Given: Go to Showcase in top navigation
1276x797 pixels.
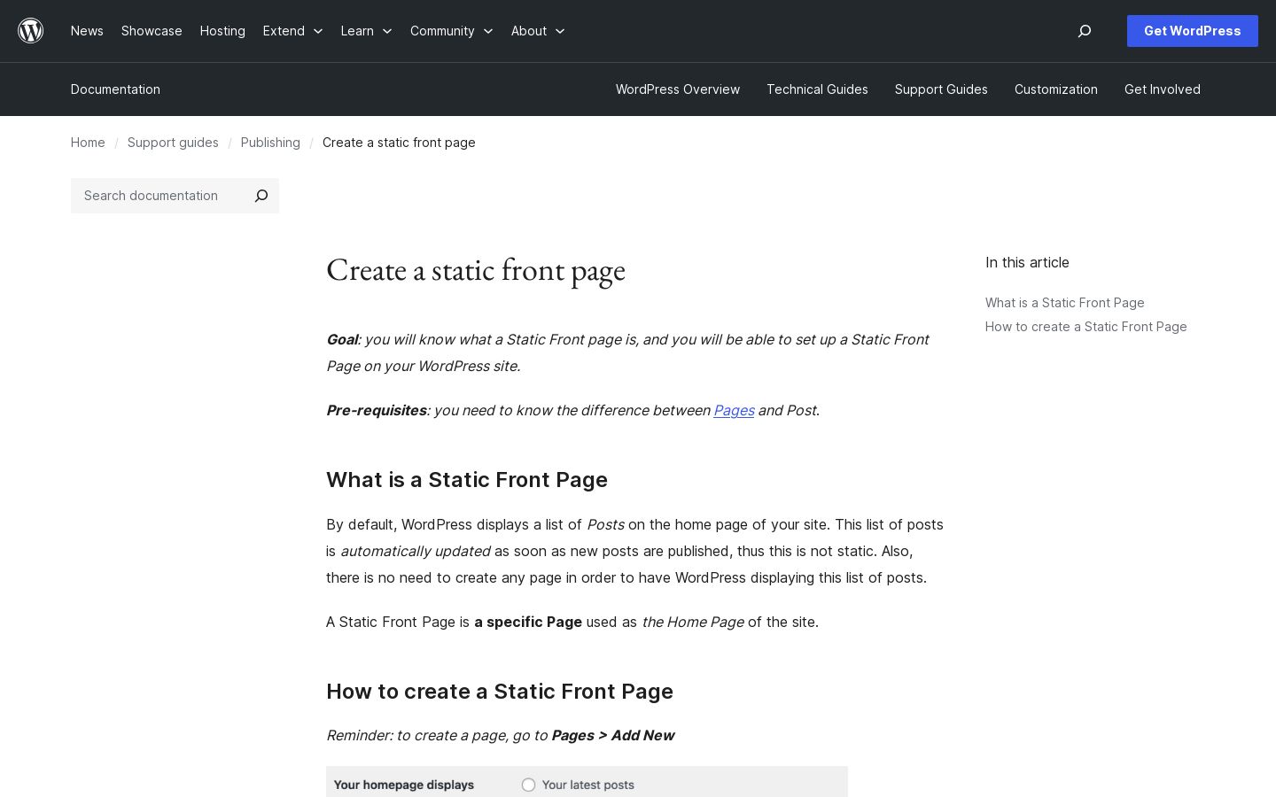Looking at the screenshot, I should pyautogui.click(x=152, y=31).
